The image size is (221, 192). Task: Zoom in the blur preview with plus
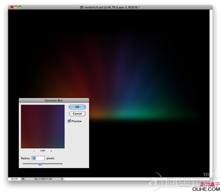point(51,151)
